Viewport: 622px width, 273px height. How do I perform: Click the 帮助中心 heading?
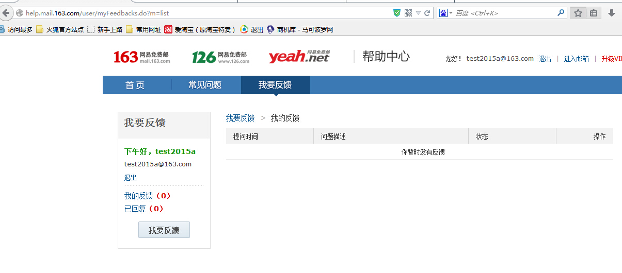(x=386, y=57)
